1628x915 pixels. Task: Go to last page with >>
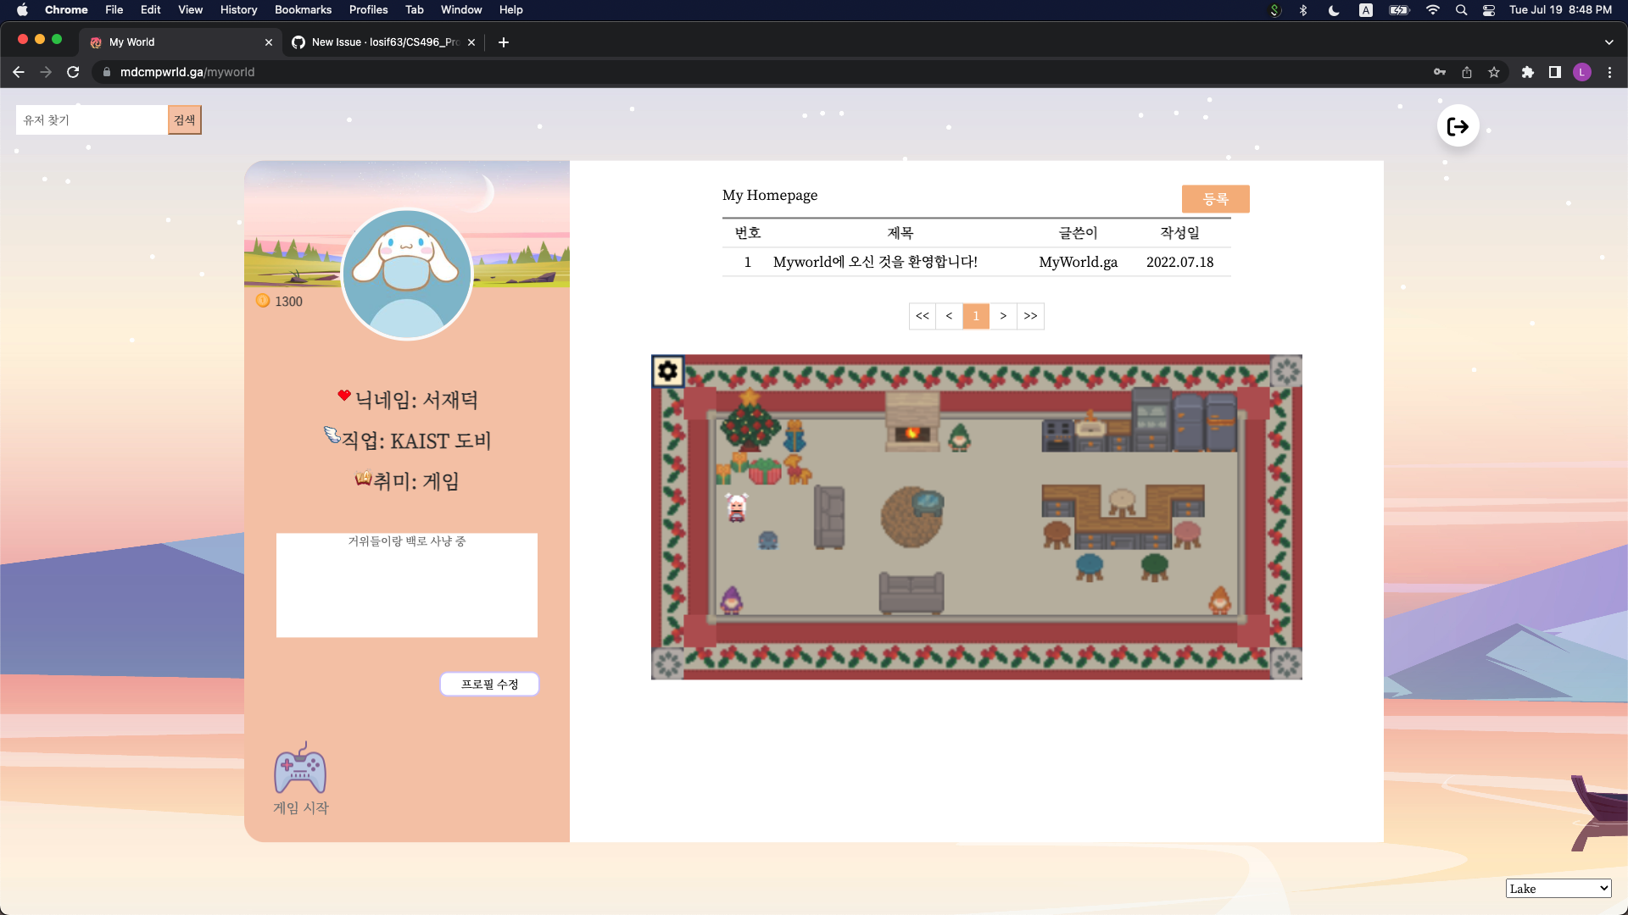1030,316
